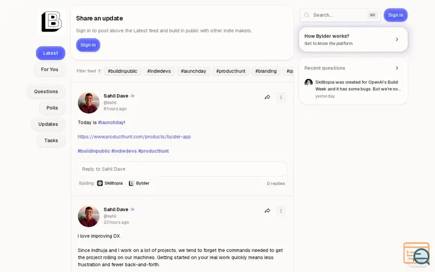Click the Bylder project icon under post
The height and width of the screenshot is (272, 435).
coord(131,183)
